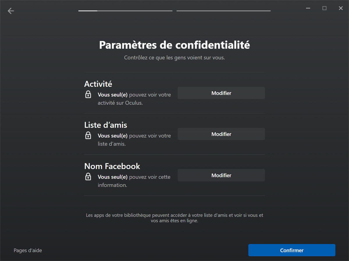Click the library apps notice text

click(174, 218)
